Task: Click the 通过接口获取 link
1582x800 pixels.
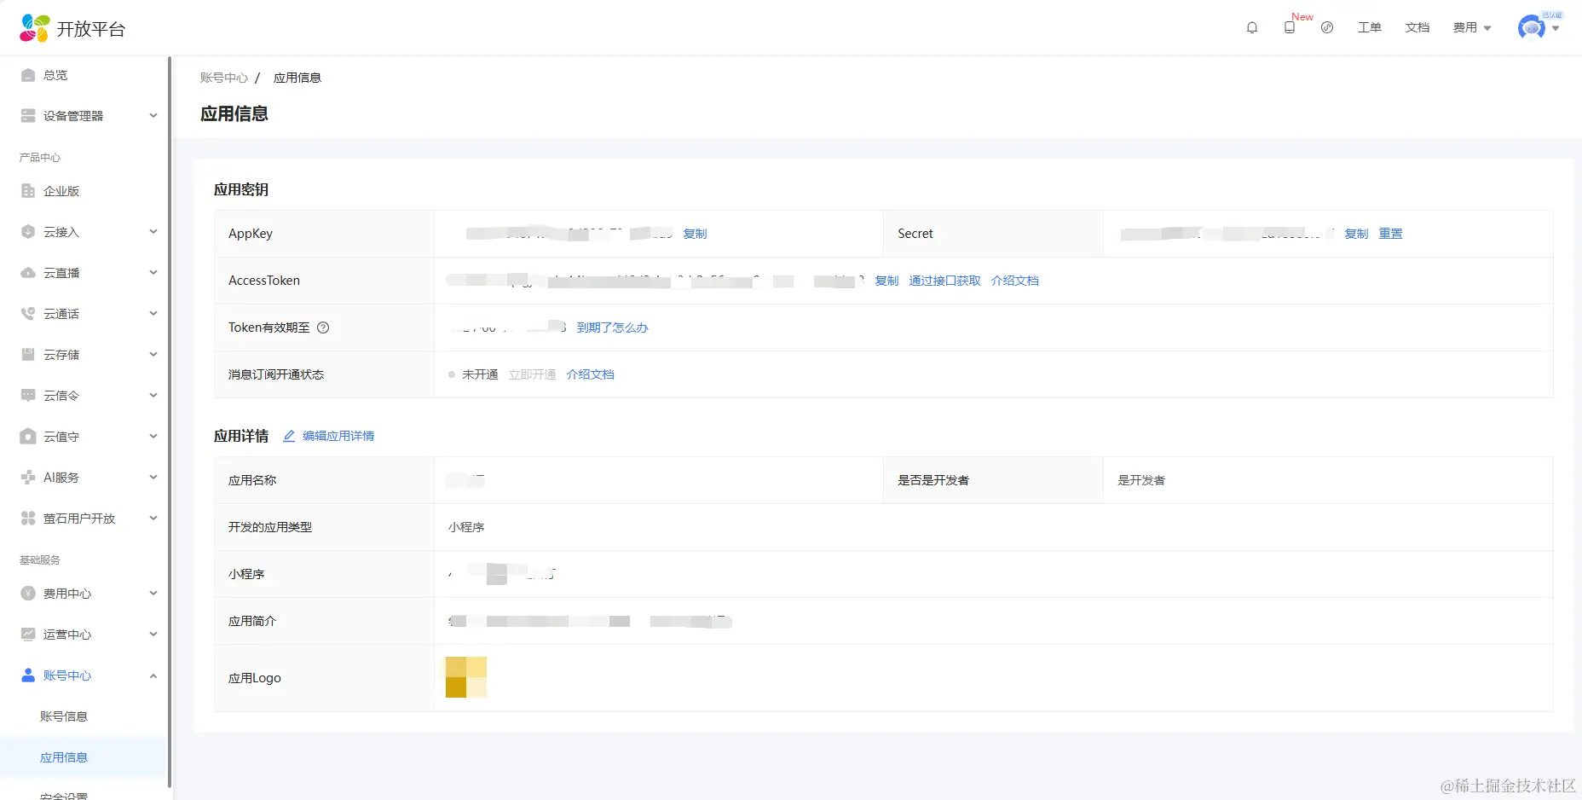Action: point(944,281)
